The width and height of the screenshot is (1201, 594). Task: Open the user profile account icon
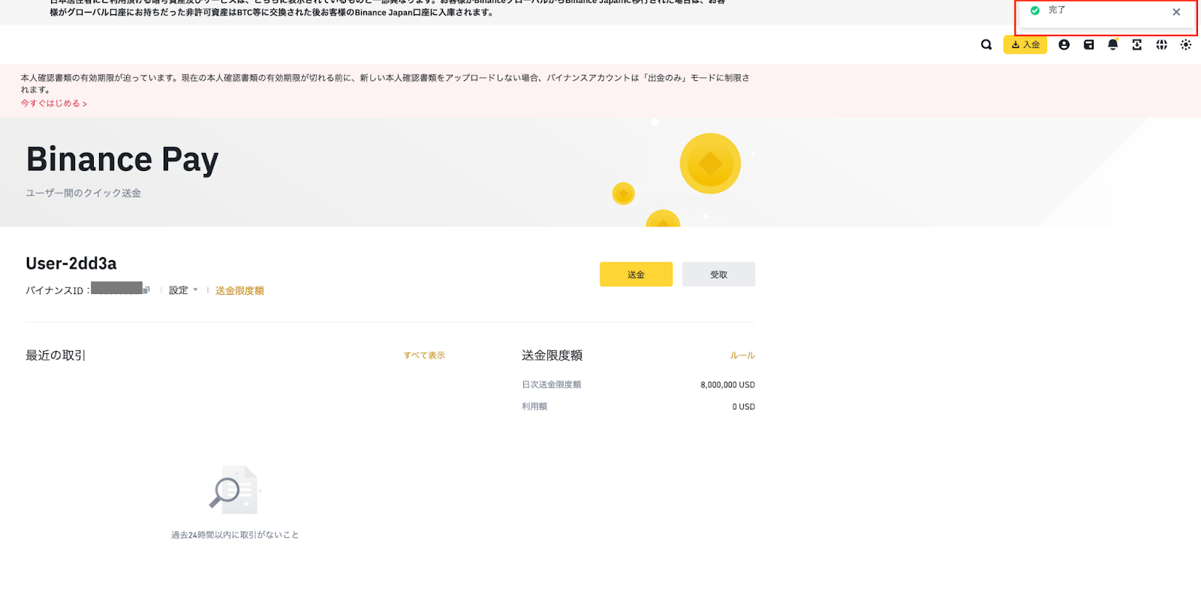1064,45
